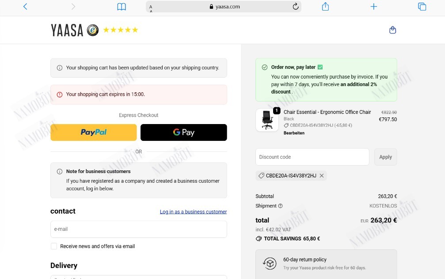Click the five-star rating
Image resolution: width=445 pixels, height=279 pixels.
tap(121, 30)
